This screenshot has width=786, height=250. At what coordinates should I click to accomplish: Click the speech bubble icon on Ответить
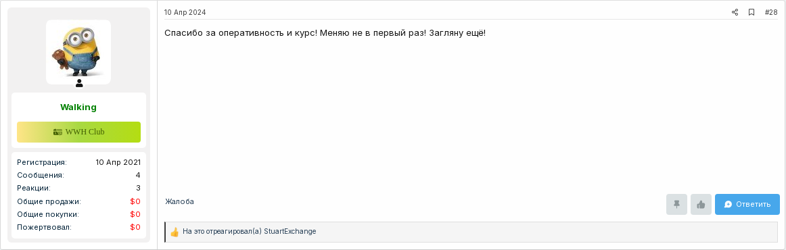click(729, 205)
